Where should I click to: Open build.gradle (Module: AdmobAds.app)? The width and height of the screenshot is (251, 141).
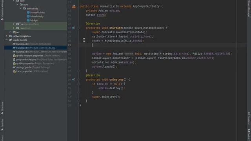36,48
